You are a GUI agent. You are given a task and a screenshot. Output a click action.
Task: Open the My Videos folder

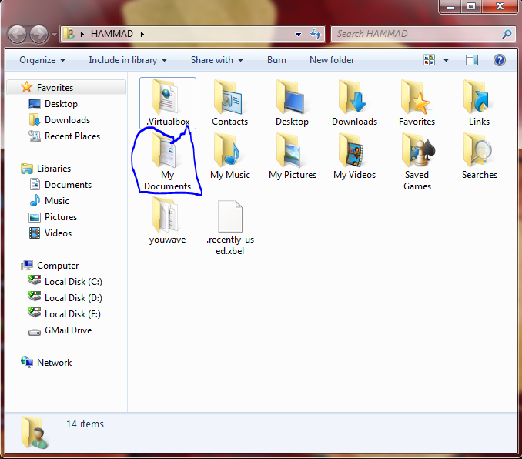(x=355, y=156)
